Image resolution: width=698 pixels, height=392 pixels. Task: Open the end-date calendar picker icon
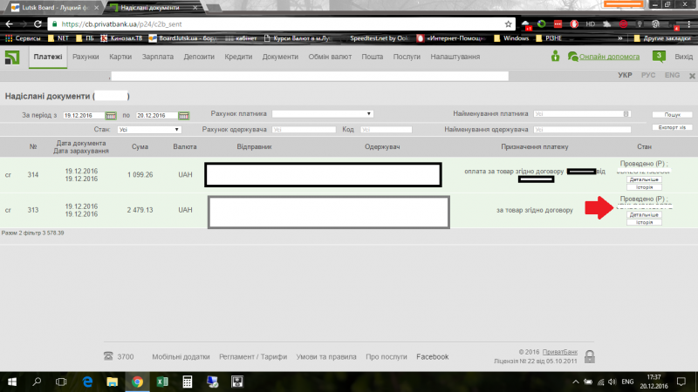[184, 115]
